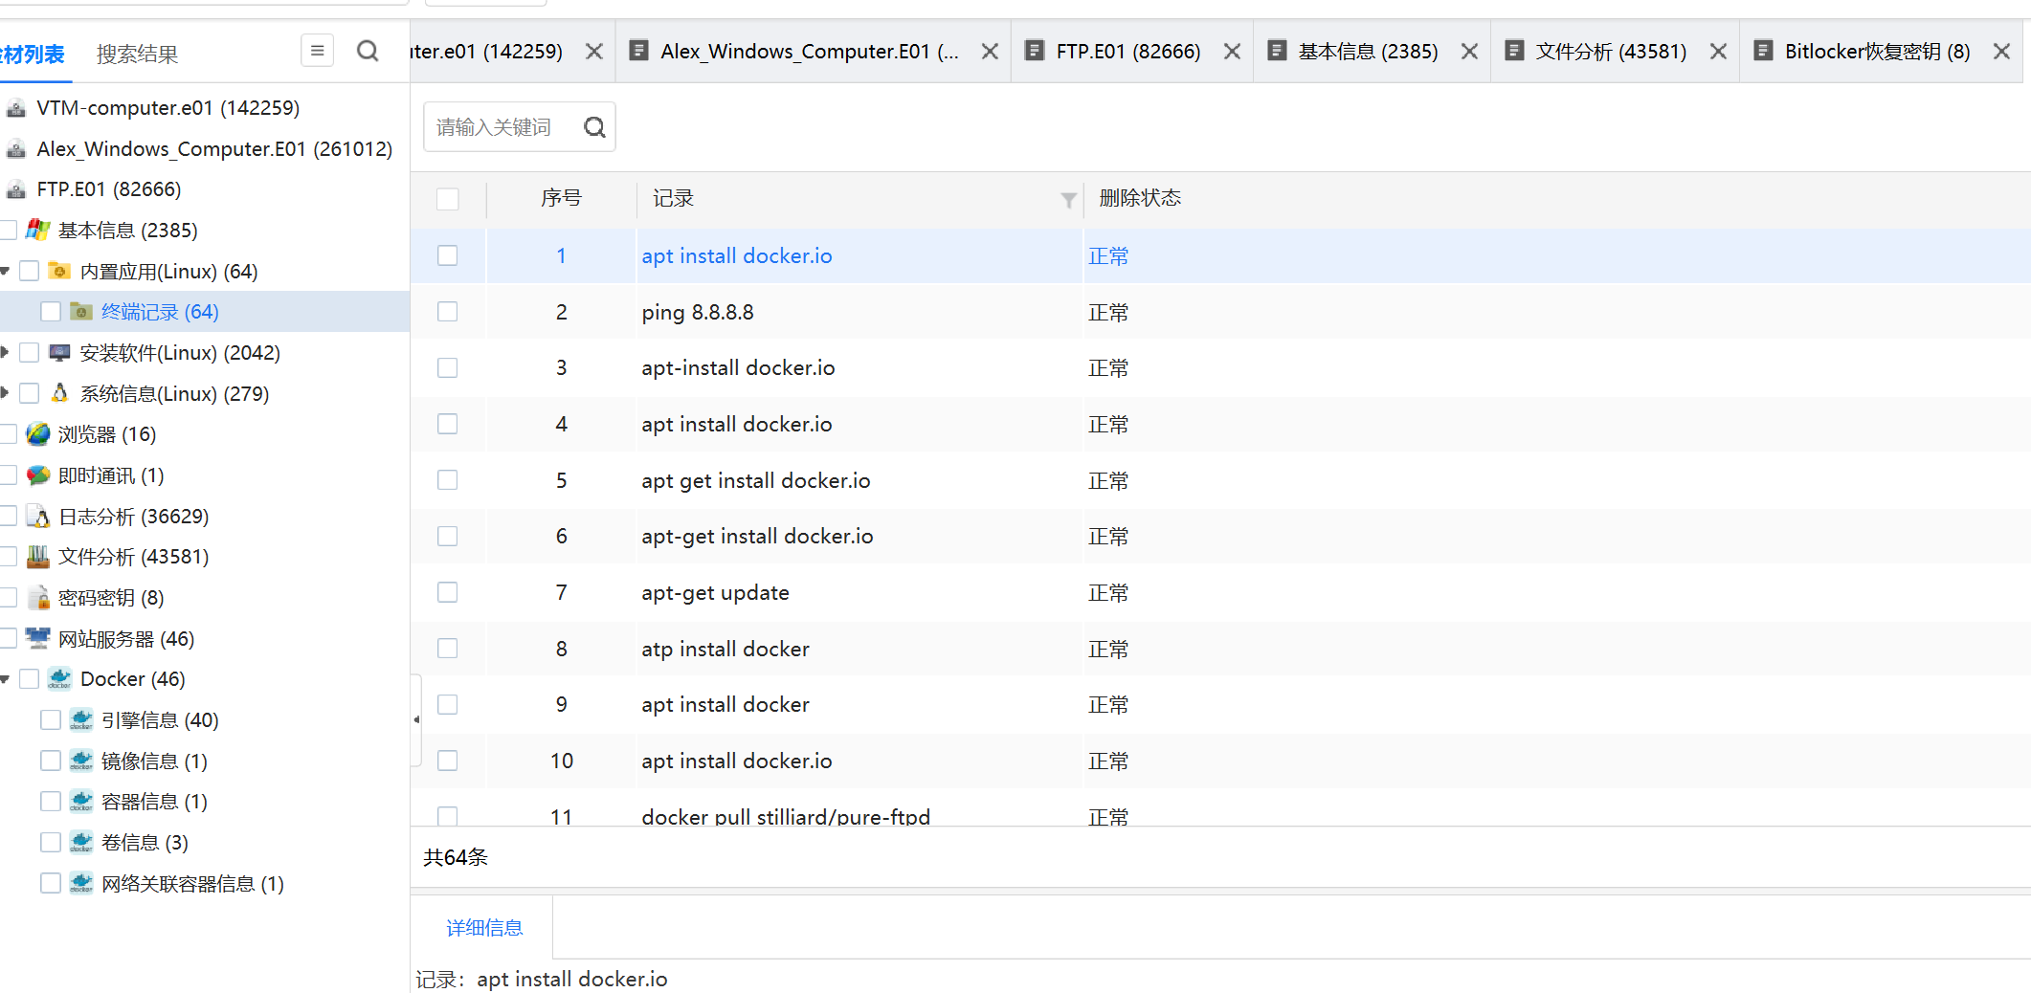Select the 网站服务器 server icon
Viewport: 2031px width, 993px height.
(38, 638)
